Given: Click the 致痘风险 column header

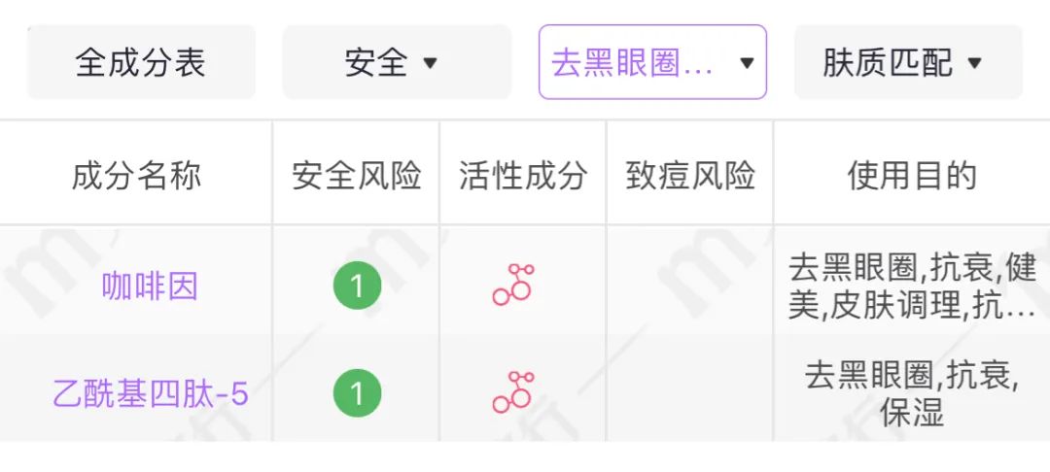Looking at the screenshot, I should click(x=690, y=176).
